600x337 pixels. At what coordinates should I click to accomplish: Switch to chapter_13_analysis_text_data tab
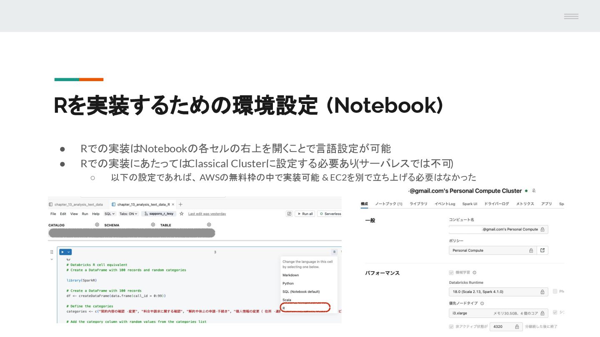(79, 205)
